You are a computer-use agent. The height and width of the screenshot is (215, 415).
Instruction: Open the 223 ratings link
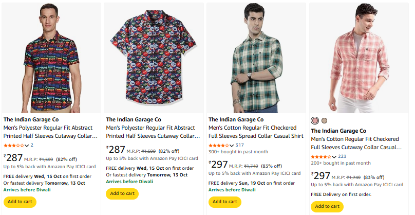[x=342, y=156]
